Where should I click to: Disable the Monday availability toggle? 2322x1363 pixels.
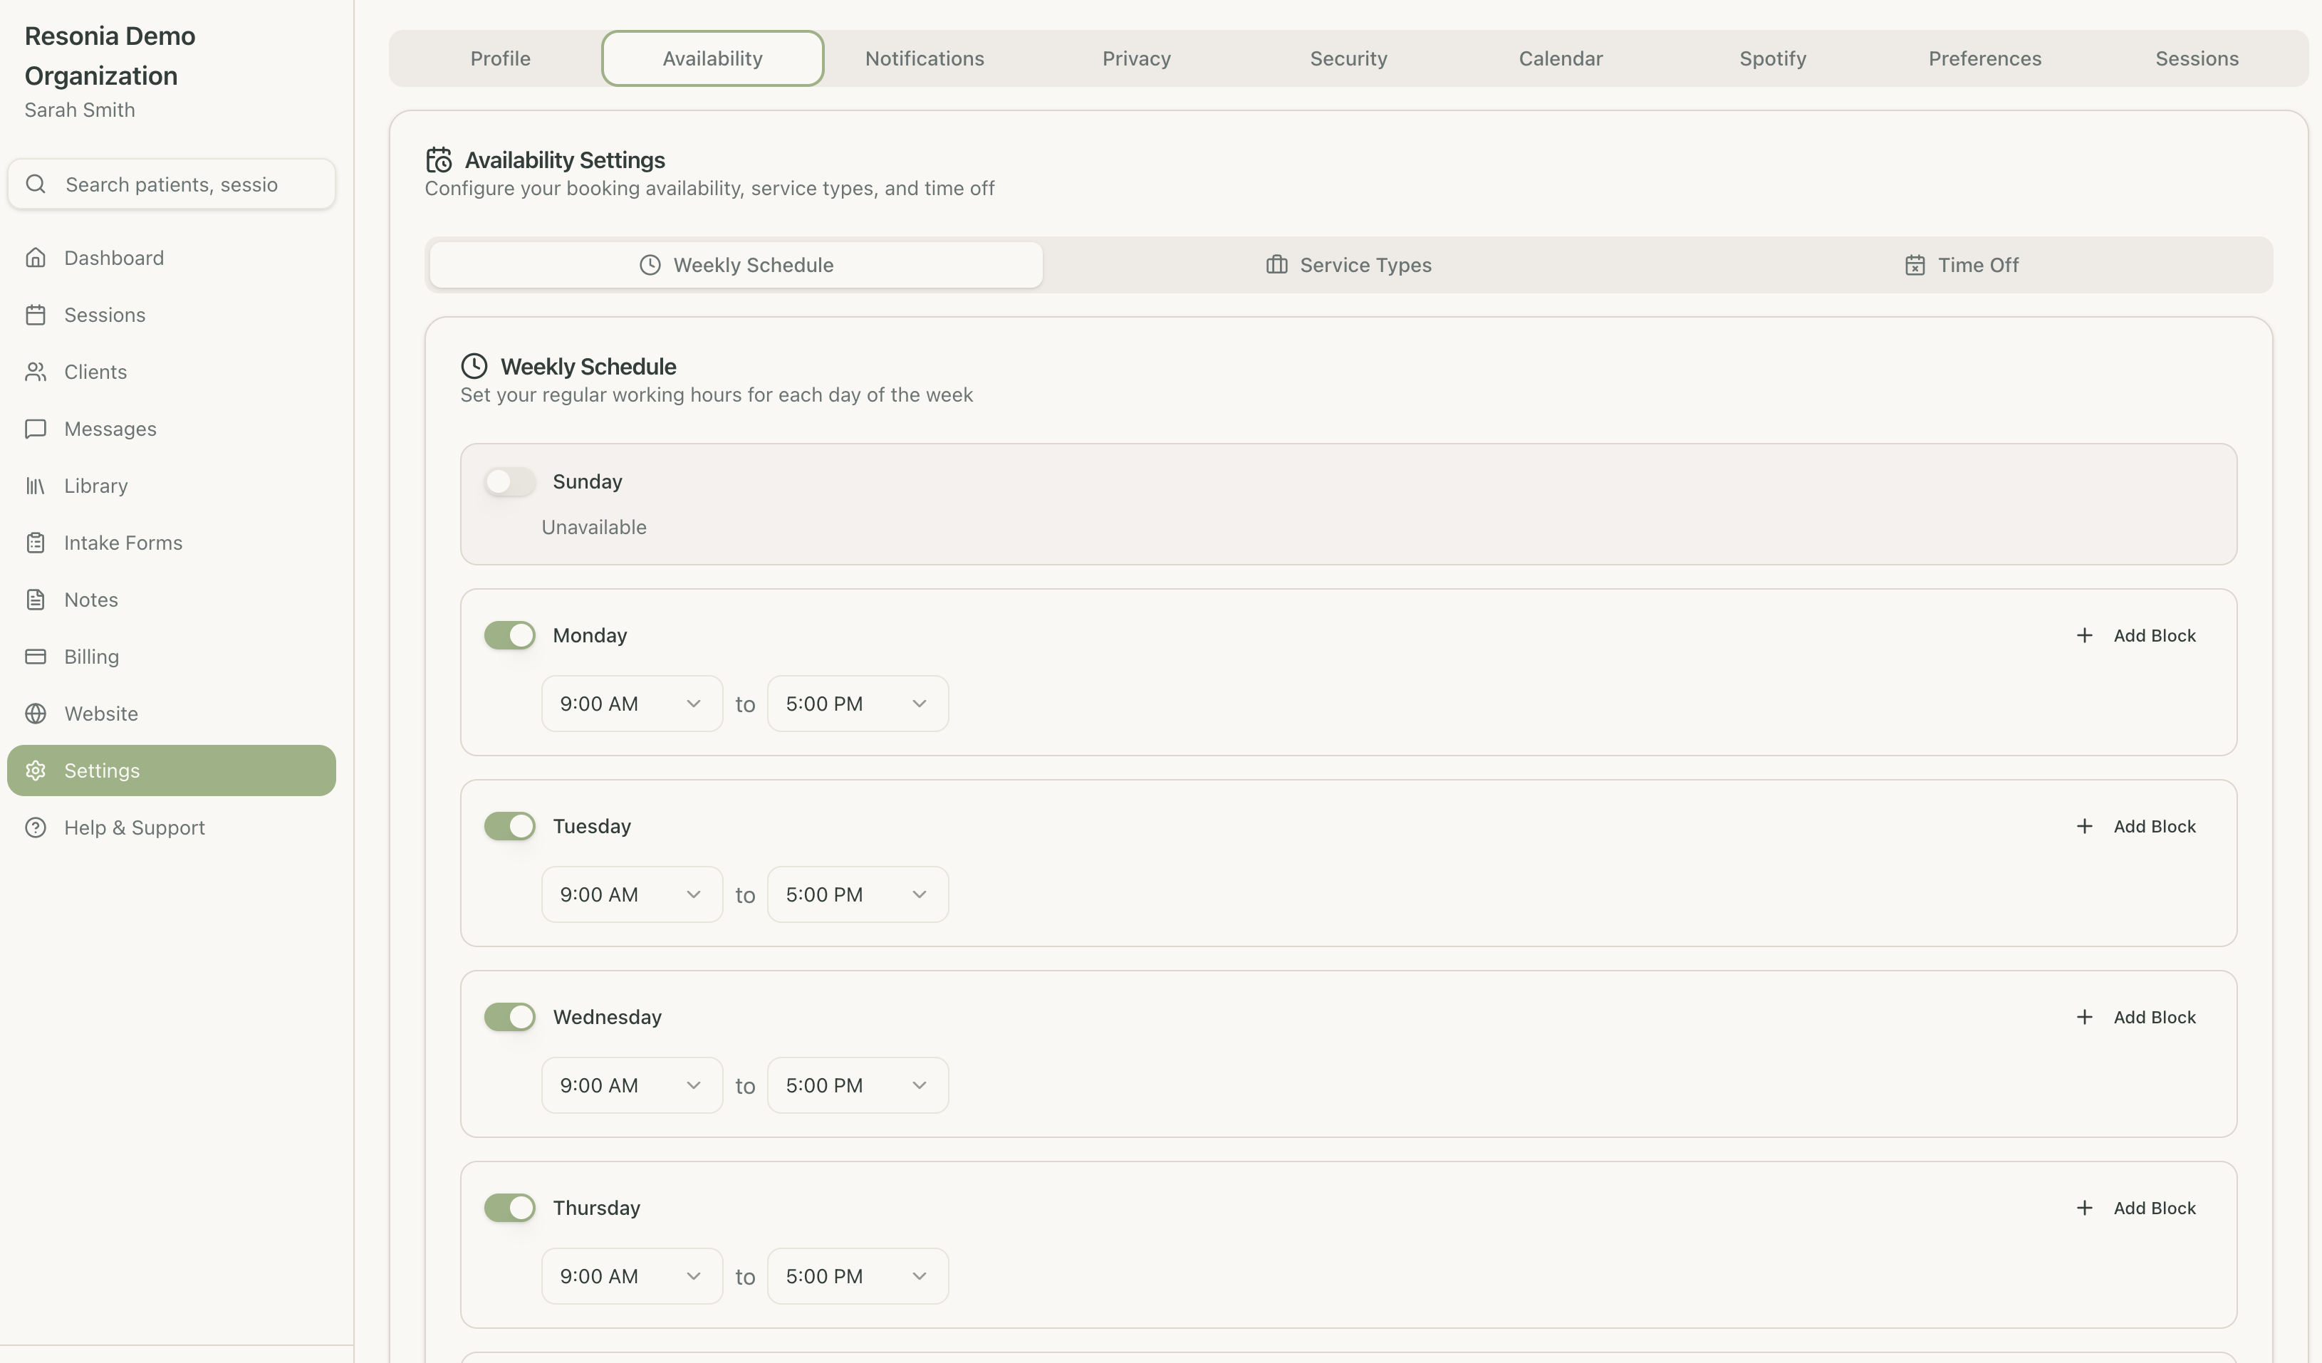[x=509, y=635]
